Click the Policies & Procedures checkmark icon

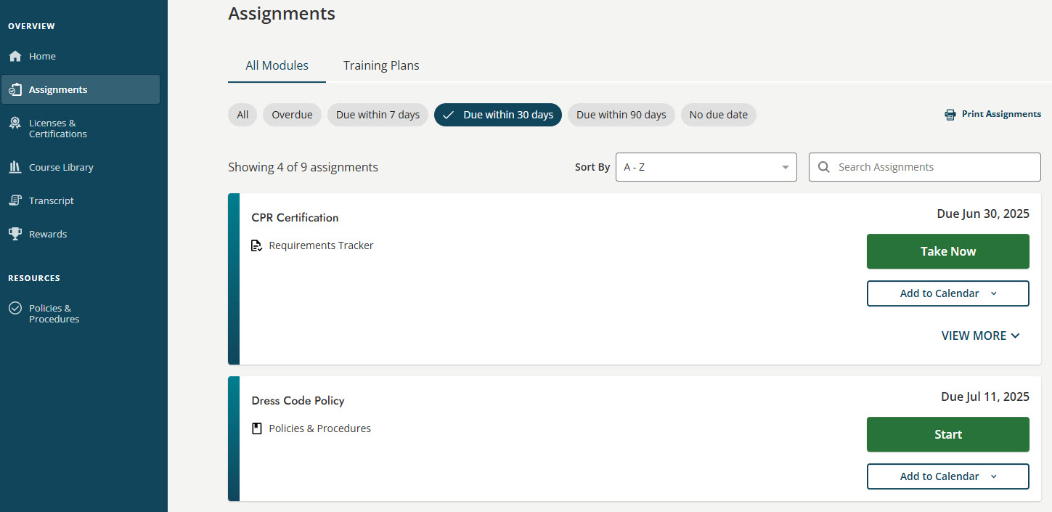[x=15, y=308]
